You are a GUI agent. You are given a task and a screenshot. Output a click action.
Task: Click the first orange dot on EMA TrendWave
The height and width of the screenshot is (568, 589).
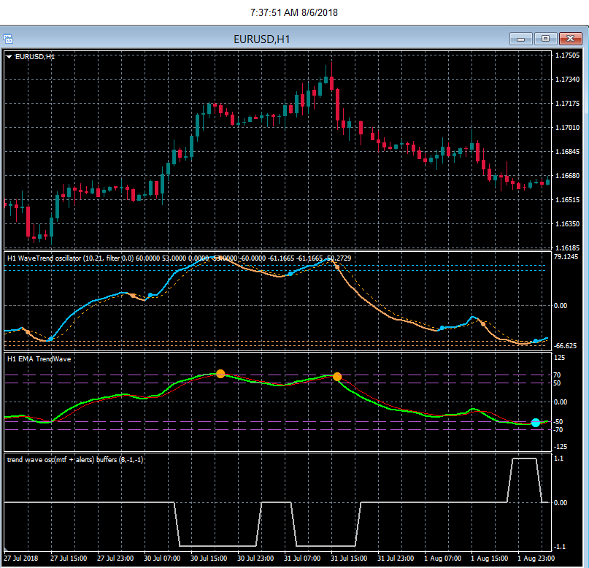pos(220,374)
